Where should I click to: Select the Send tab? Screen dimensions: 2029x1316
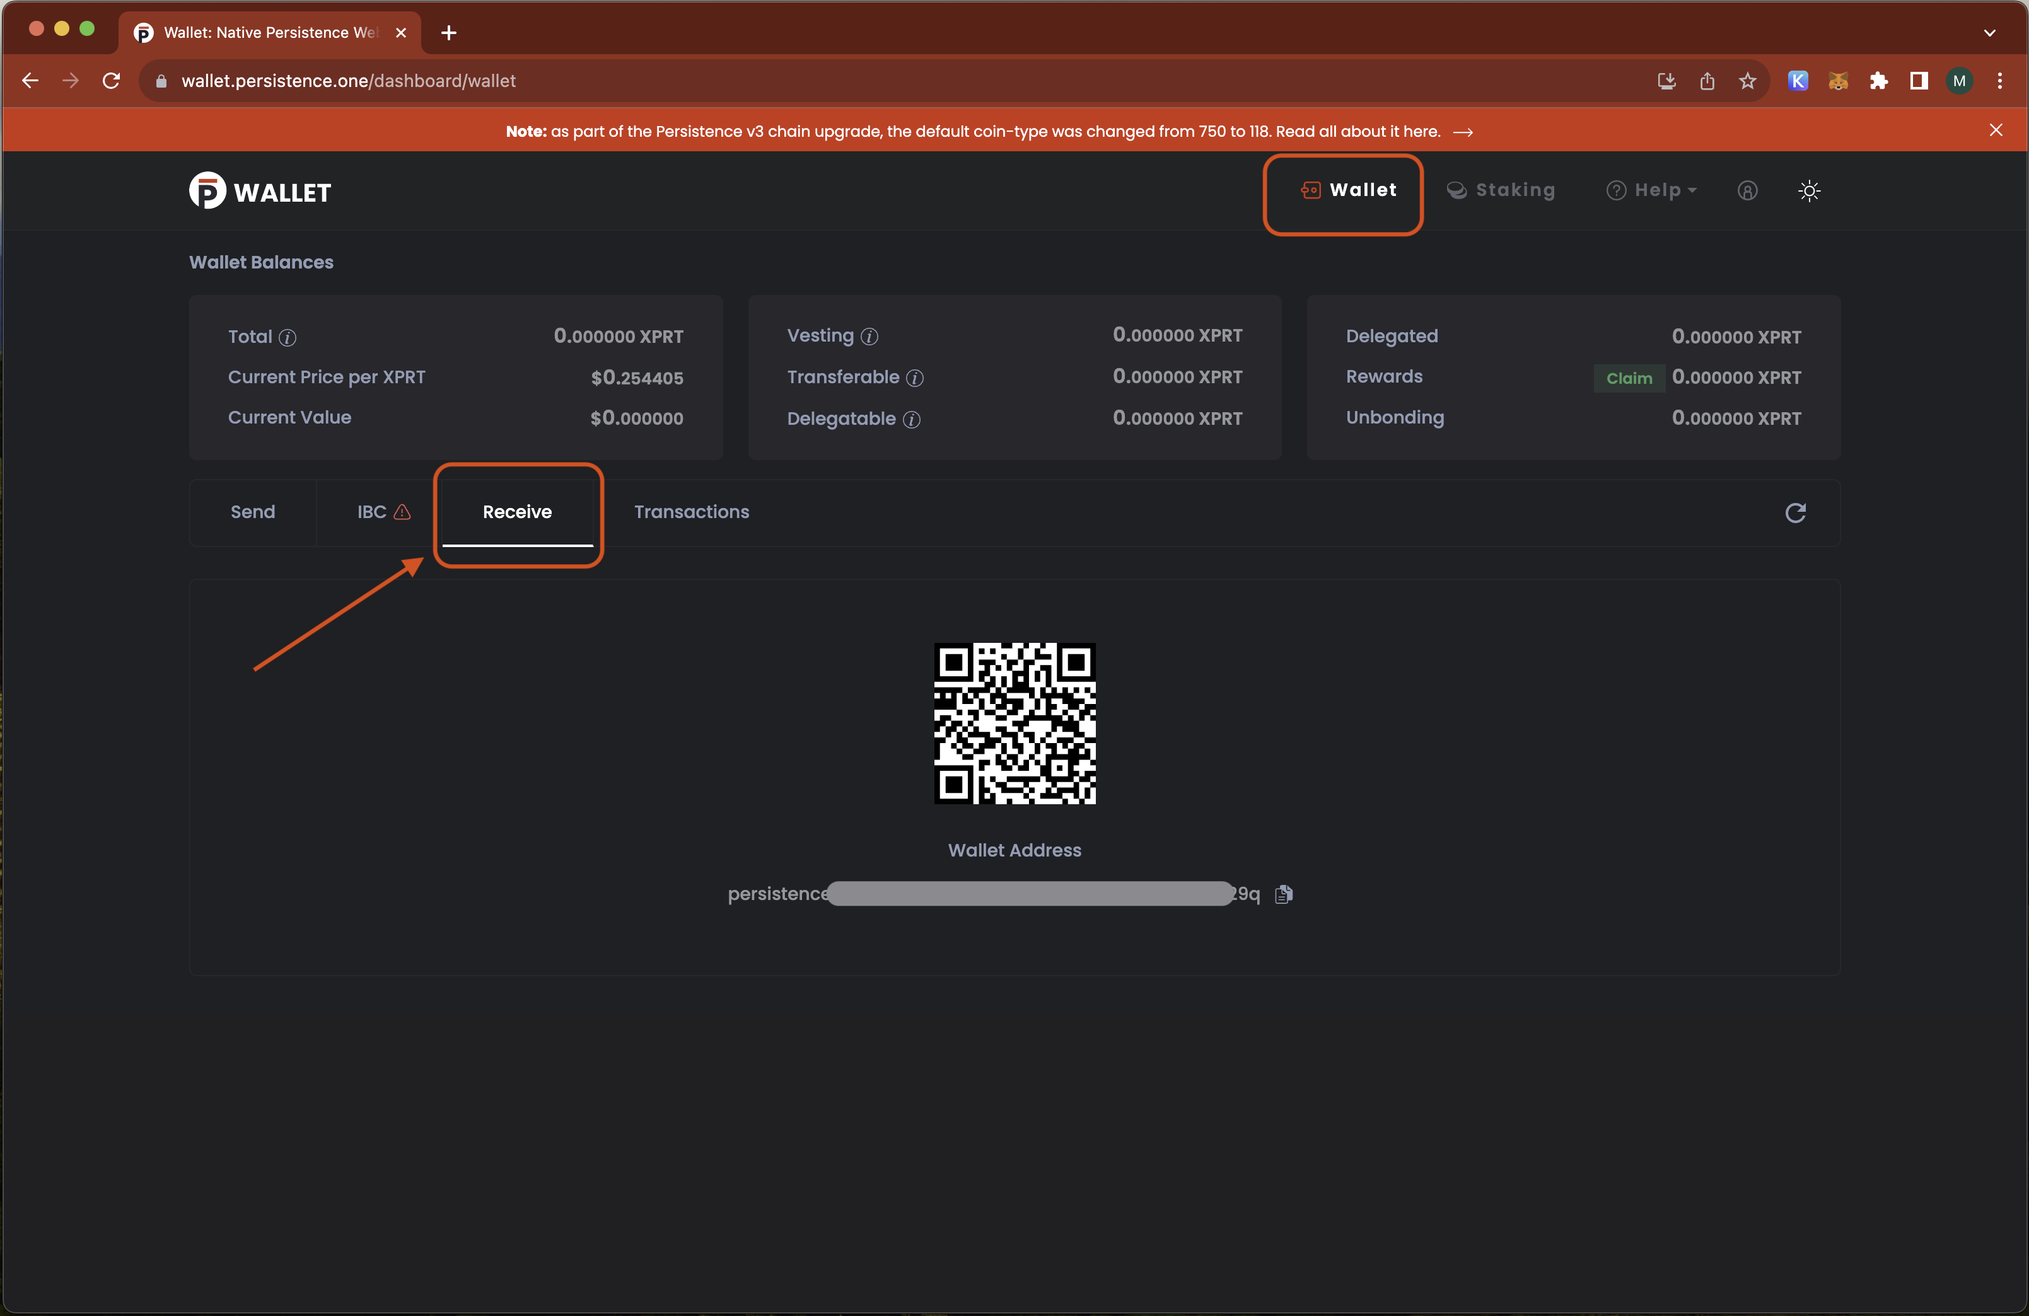point(252,512)
